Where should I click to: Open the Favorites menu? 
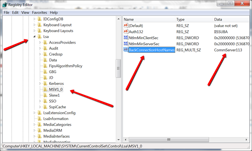40,12
